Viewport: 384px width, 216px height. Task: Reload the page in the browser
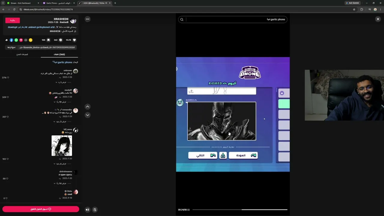click(x=14, y=9)
